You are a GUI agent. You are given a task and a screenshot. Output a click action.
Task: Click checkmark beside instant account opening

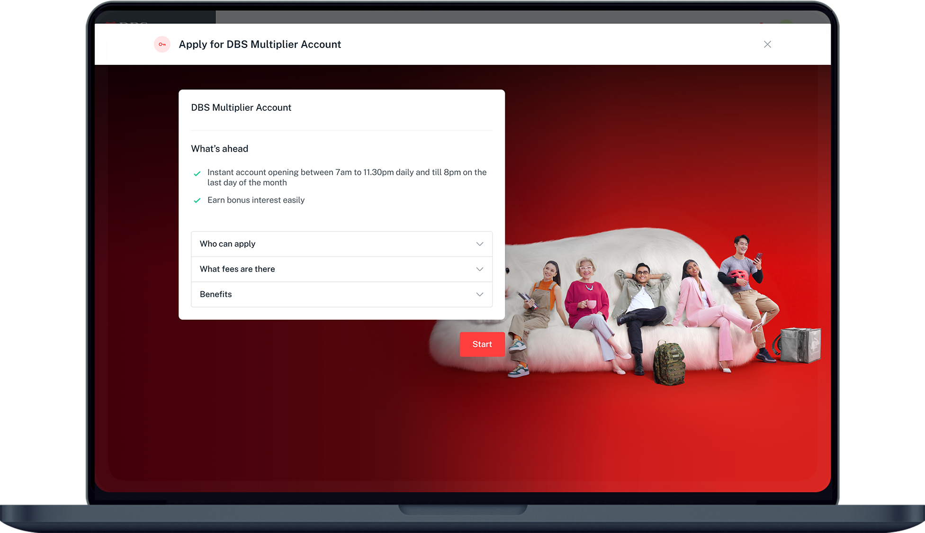tap(197, 173)
